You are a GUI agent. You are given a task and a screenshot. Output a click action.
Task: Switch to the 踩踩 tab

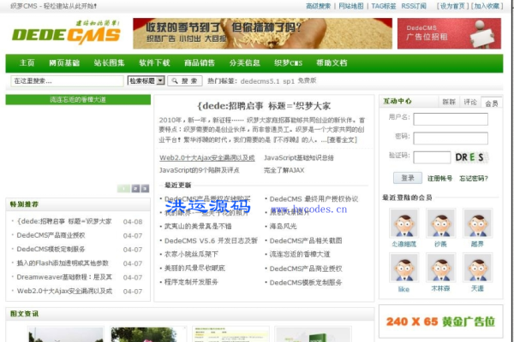(x=449, y=102)
